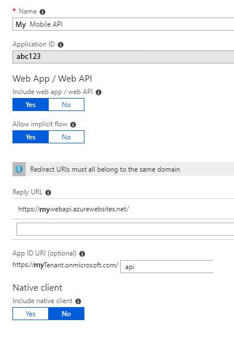Click the Application ID field showing abc123

click(x=123, y=57)
